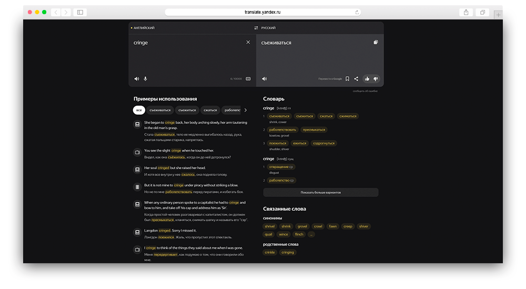Play audio of the source text
Screen dimensions: 526x289
(137, 79)
